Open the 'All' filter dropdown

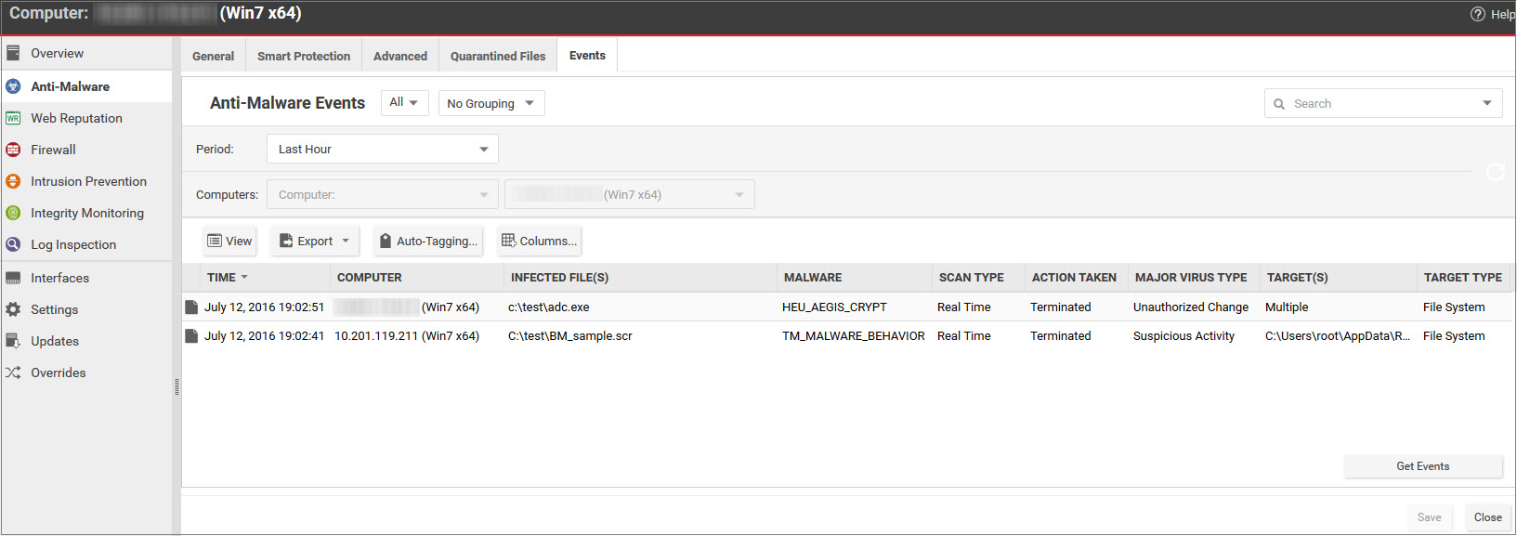404,102
